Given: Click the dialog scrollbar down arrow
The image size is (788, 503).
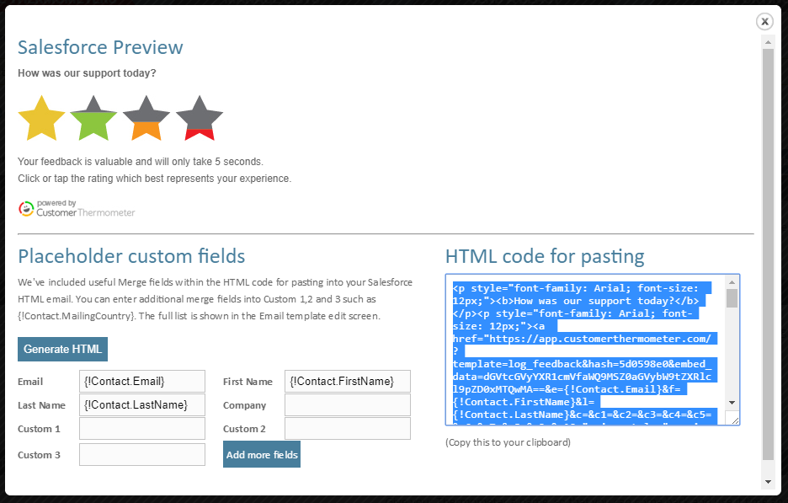Looking at the screenshot, I should click(x=768, y=482).
